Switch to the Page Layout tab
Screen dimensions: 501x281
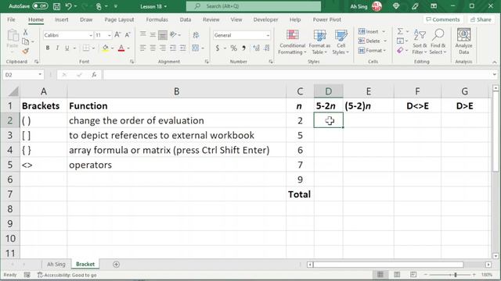point(119,20)
